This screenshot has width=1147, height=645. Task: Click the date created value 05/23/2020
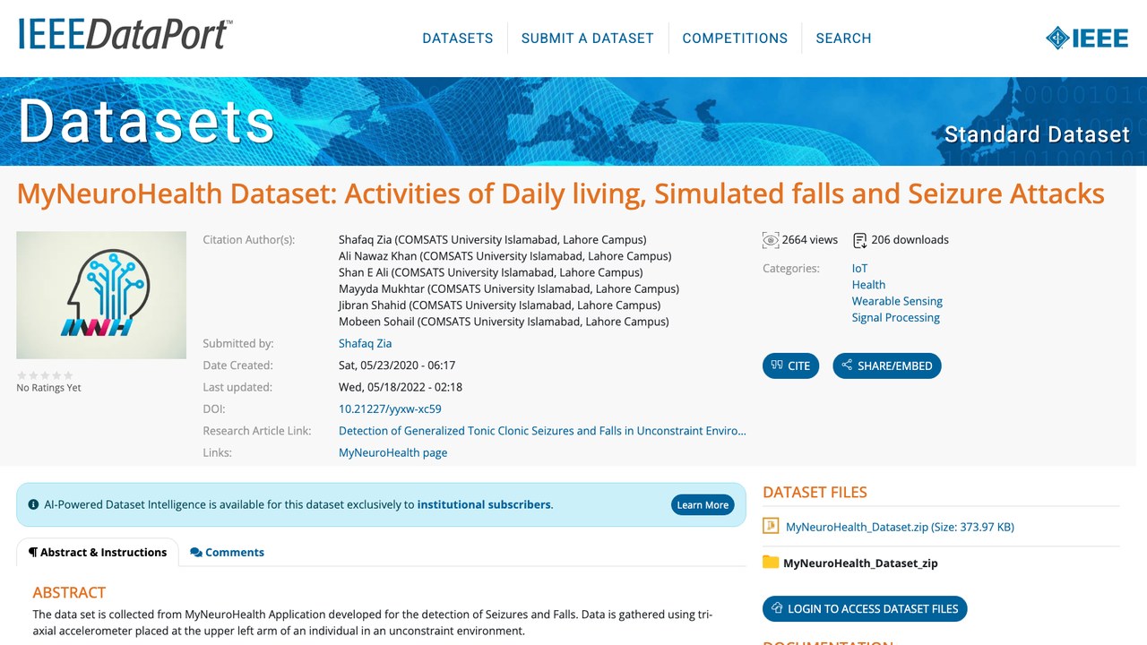(x=397, y=365)
